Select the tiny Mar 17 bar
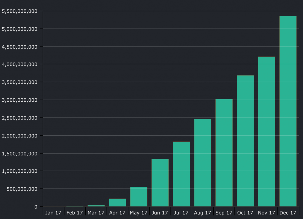Viewport: 303px width, 219px height. click(96, 206)
